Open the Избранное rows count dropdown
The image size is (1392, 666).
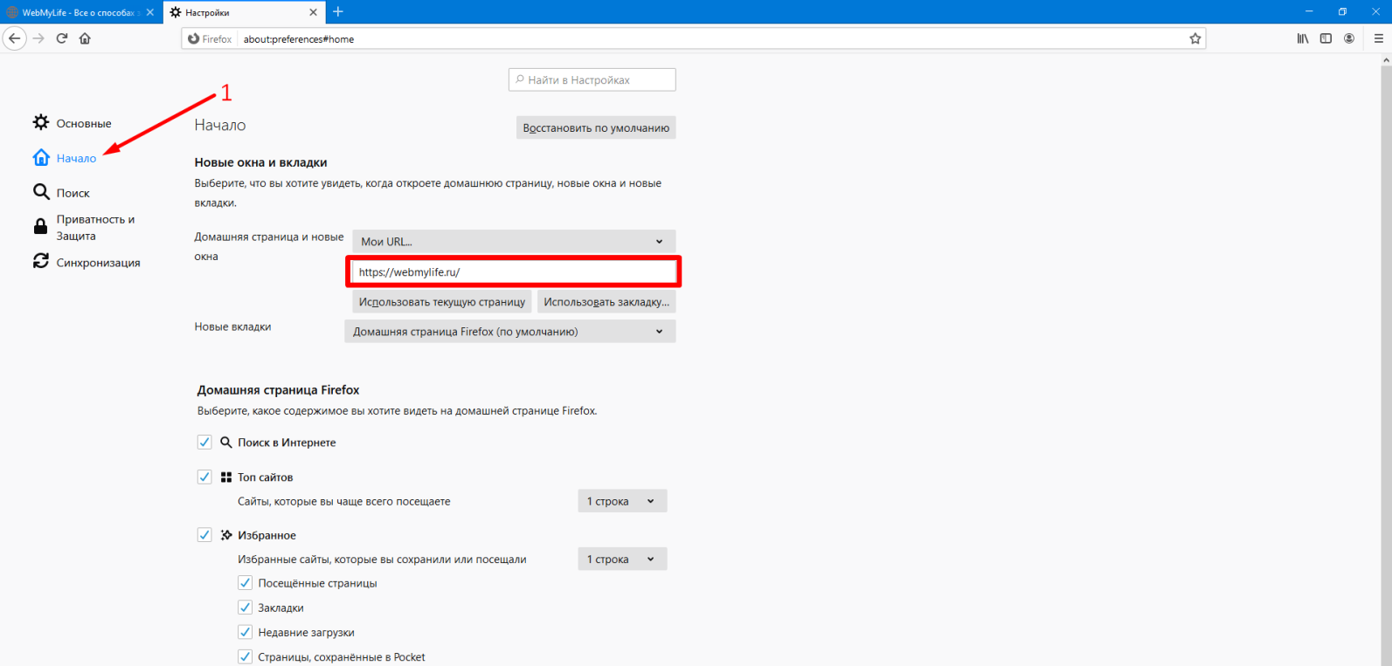click(x=622, y=559)
